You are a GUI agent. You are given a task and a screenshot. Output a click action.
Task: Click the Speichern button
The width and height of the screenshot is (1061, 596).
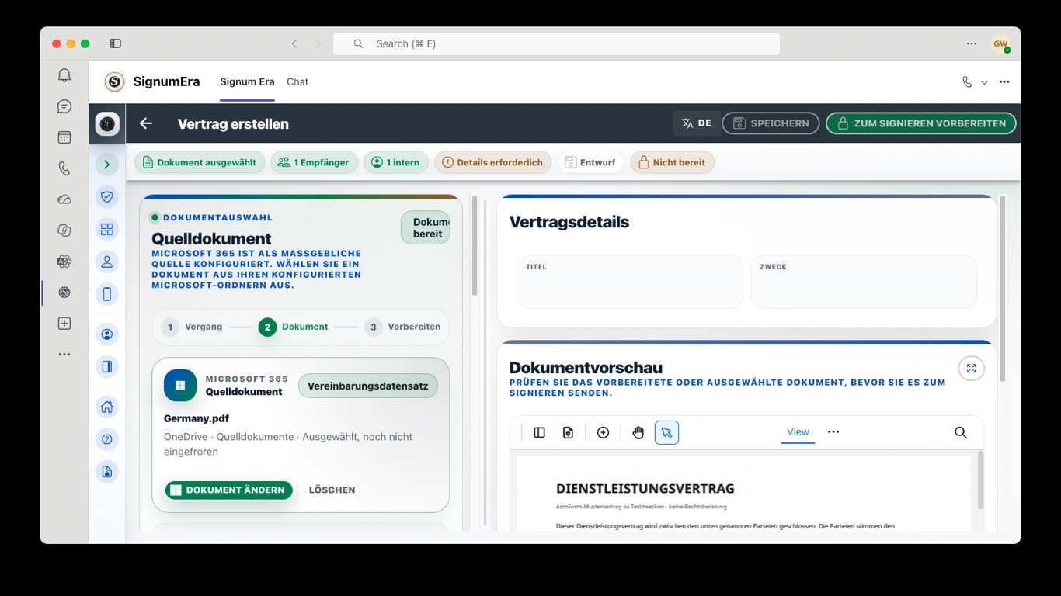coord(771,123)
